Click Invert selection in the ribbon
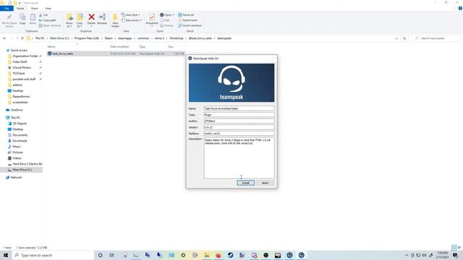Image resolution: width=463 pixels, height=260 pixels. (190, 26)
